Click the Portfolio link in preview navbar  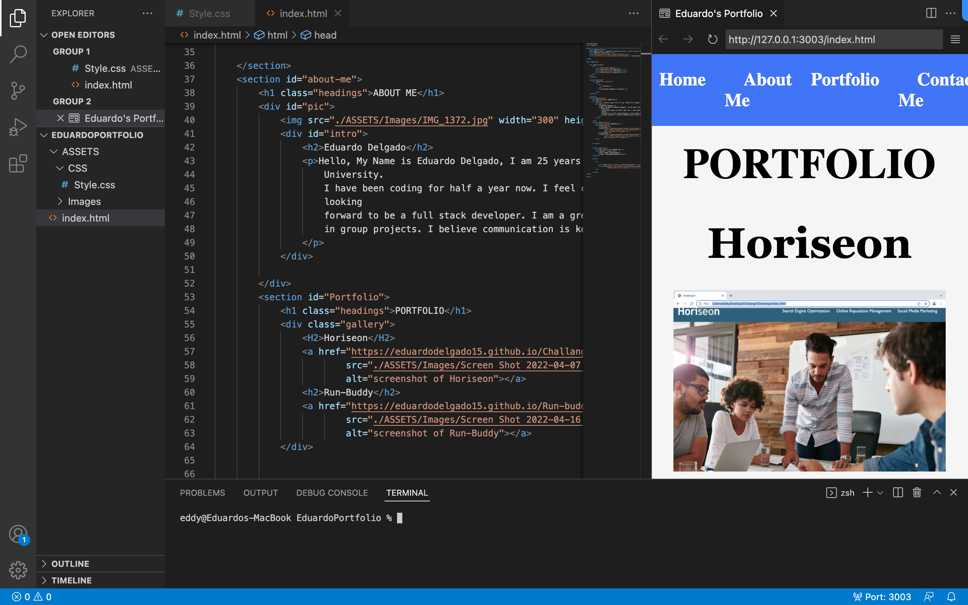845,80
